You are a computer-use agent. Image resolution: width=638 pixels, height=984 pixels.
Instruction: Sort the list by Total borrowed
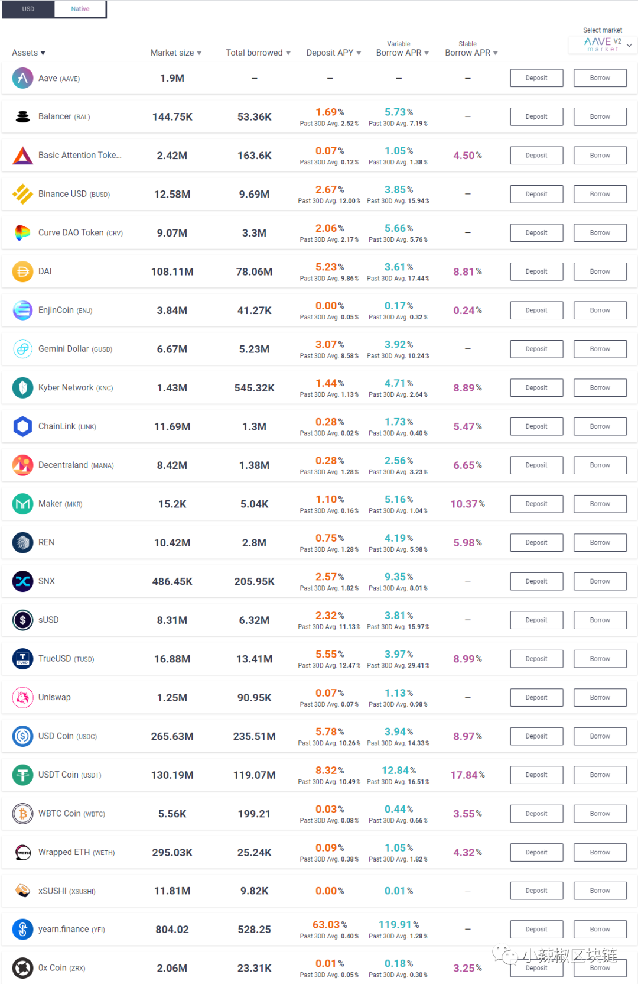click(x=258, y=53)
